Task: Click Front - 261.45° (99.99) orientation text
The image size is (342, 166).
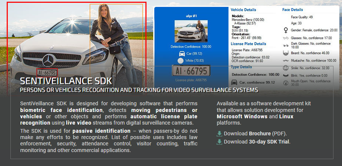Action: click(x=247, y=38)
